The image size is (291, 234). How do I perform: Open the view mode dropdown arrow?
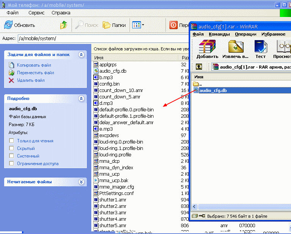(x=143, y=25)
